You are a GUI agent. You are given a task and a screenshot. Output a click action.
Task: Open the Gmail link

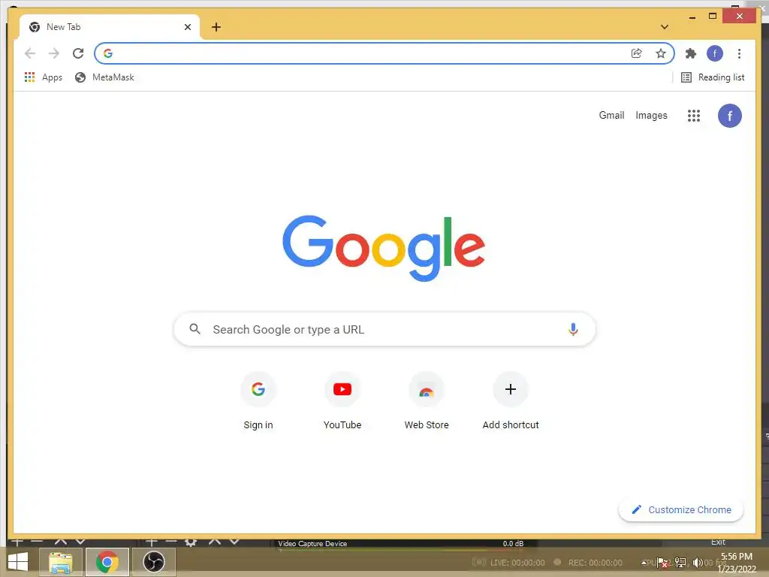[x=611, y=115]
